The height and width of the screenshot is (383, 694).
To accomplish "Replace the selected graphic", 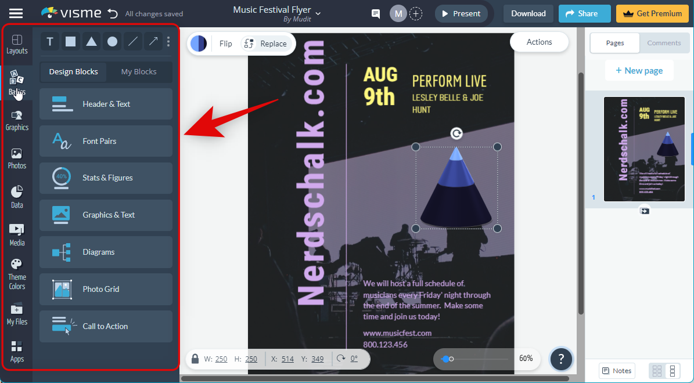I will click(267, 44).
